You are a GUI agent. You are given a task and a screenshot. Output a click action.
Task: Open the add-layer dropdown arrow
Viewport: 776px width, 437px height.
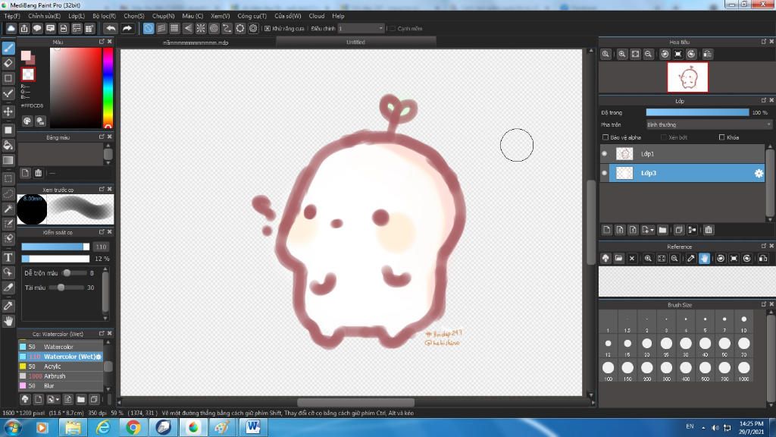pos(648,230)
